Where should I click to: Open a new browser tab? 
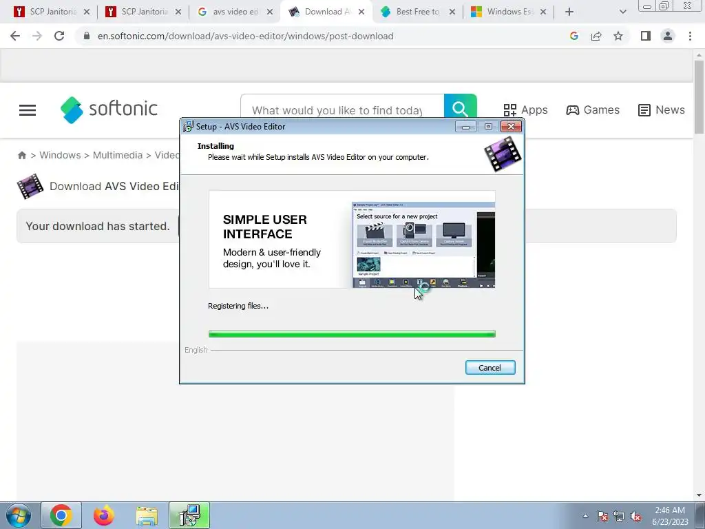[x=569, y=12]
